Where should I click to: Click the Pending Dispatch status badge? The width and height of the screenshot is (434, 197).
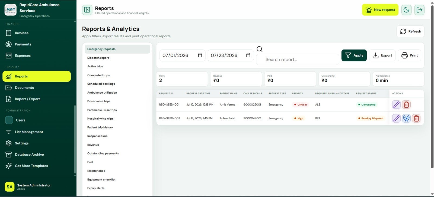pos(371,118)
